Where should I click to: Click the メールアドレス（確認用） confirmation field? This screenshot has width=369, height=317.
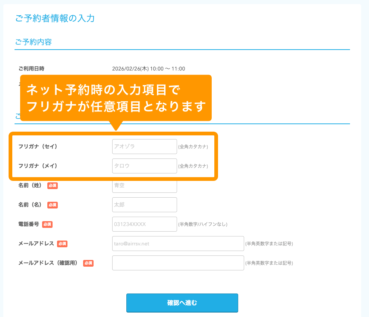point(178,263)
